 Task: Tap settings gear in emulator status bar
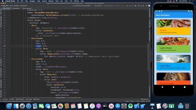pos(159,11)
